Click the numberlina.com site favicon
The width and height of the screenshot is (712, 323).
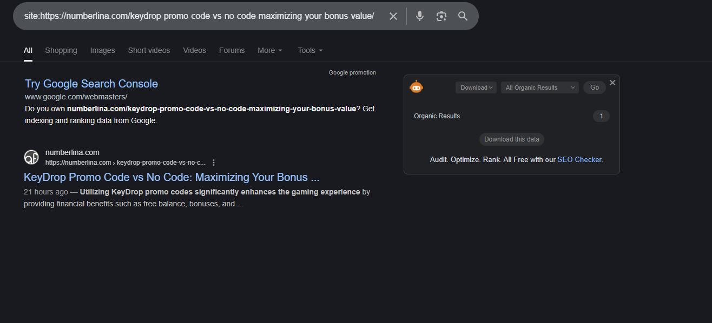(x=31, y=157)
